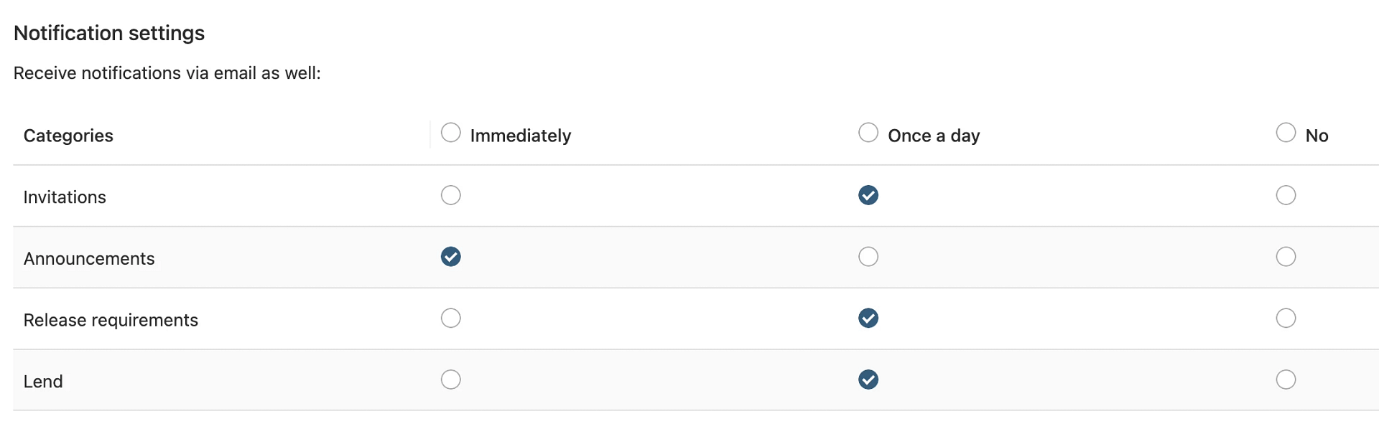Select Once a day header radio button
The height and width of the screenshot is (429, 1379).
tap(868, 133)
